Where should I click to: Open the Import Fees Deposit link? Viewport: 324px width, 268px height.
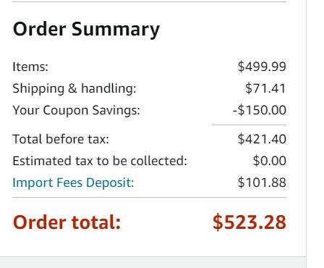(73, 183)
